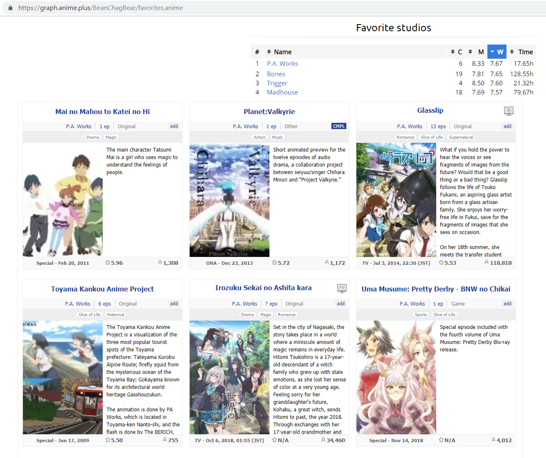Click the members icon next to 755
The height and width of the screenshot is (458, 546).
pos(165,440)
